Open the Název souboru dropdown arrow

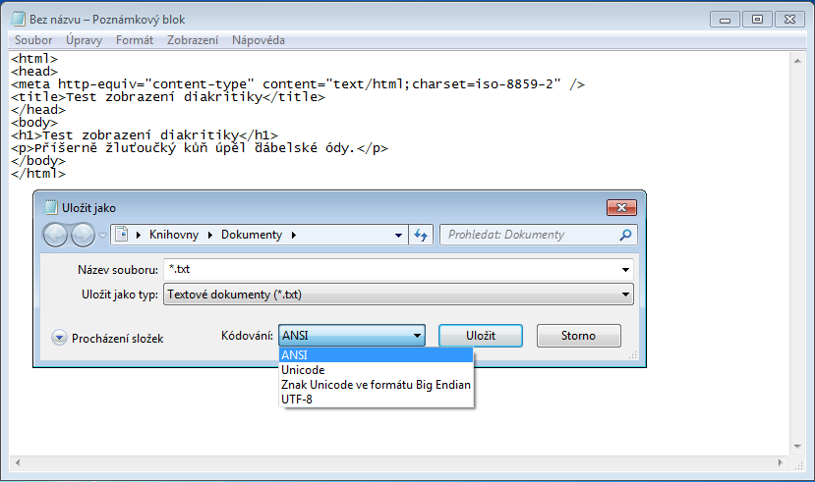point(625,270)
